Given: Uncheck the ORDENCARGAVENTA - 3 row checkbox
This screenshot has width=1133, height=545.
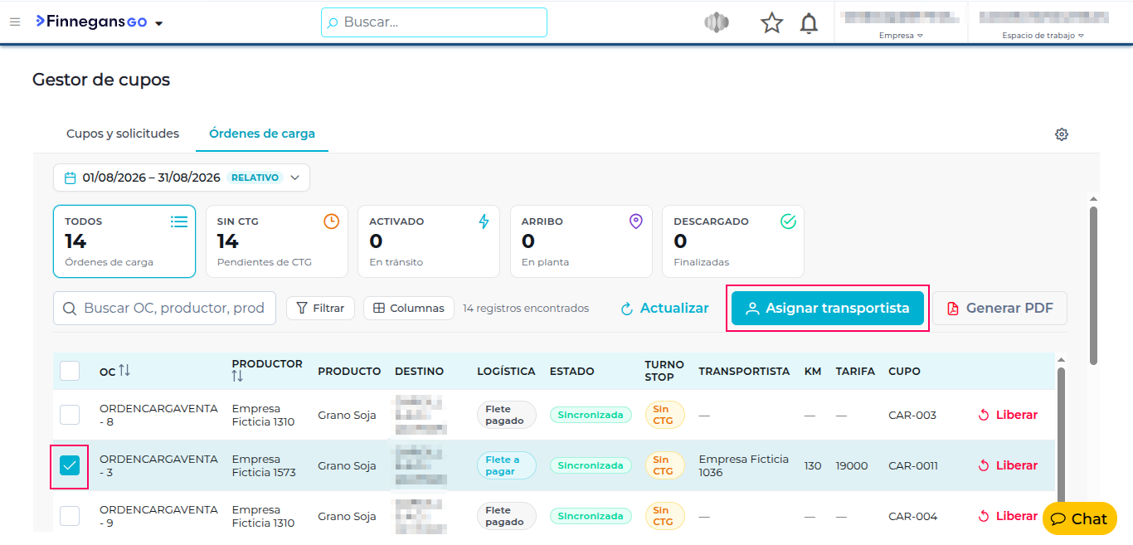Looking at the screenshot, I should click(x=70, y=465).
